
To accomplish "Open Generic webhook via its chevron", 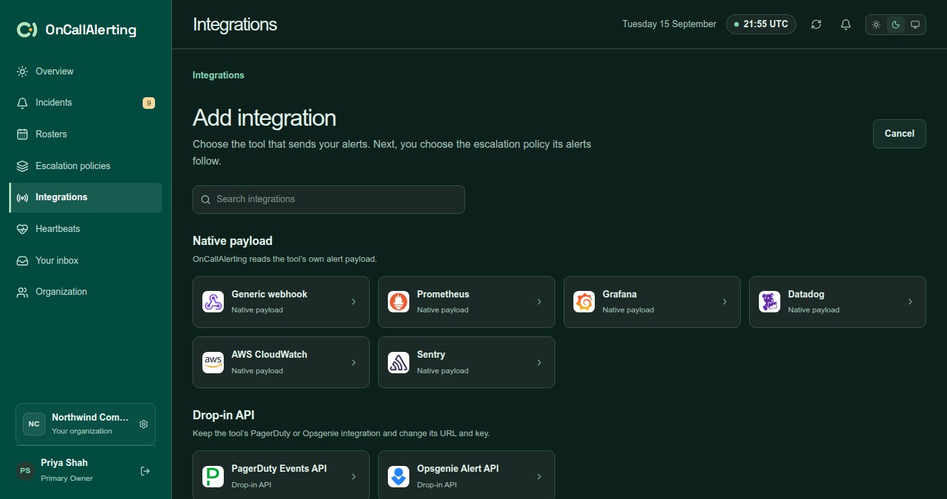I will point(354,302).
